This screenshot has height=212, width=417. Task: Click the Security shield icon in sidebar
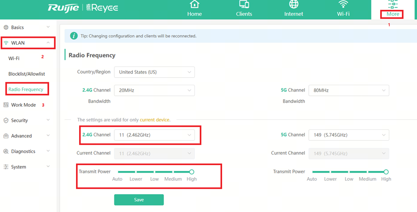click(x=6, y=121)
